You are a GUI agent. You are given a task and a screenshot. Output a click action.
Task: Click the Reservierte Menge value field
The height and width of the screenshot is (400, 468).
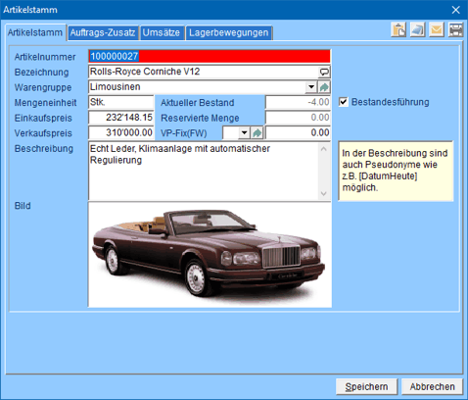[298, 118]
